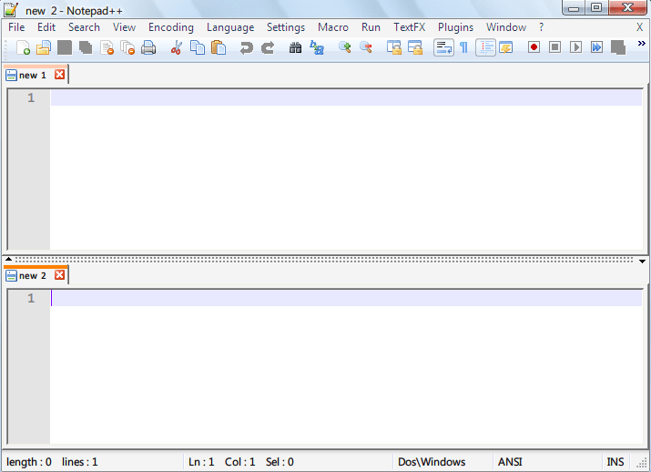Toggle synchronize vertical scrolling icon
The width and height of the screenshot is (651, 472).
coord(393,47)
